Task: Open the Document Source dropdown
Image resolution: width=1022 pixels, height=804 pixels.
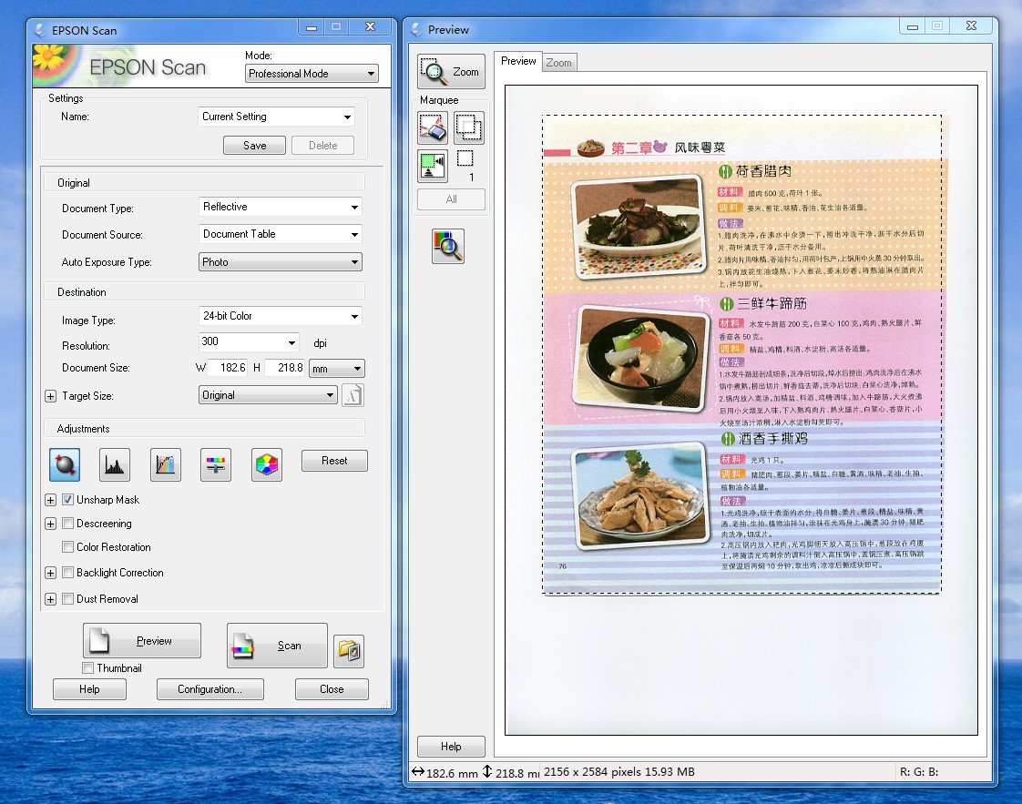Action: (281, 234)
